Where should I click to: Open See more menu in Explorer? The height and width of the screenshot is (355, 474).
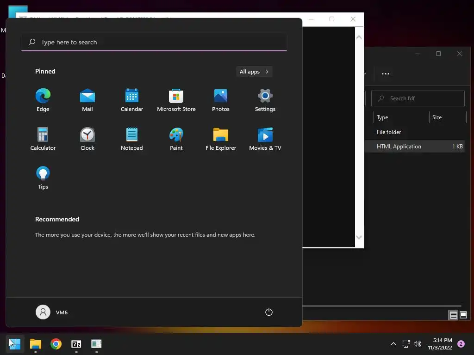coord(386,73)
